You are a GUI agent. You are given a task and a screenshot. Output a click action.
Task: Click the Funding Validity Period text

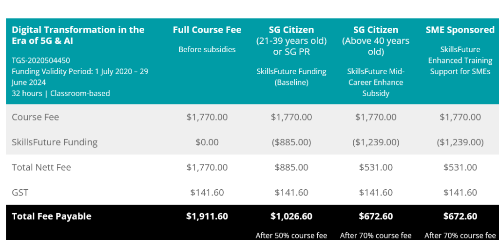pyautogui.click(x=80, y=77)
